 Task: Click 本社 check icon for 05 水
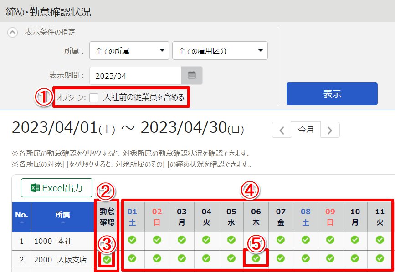tap(231, 240)
